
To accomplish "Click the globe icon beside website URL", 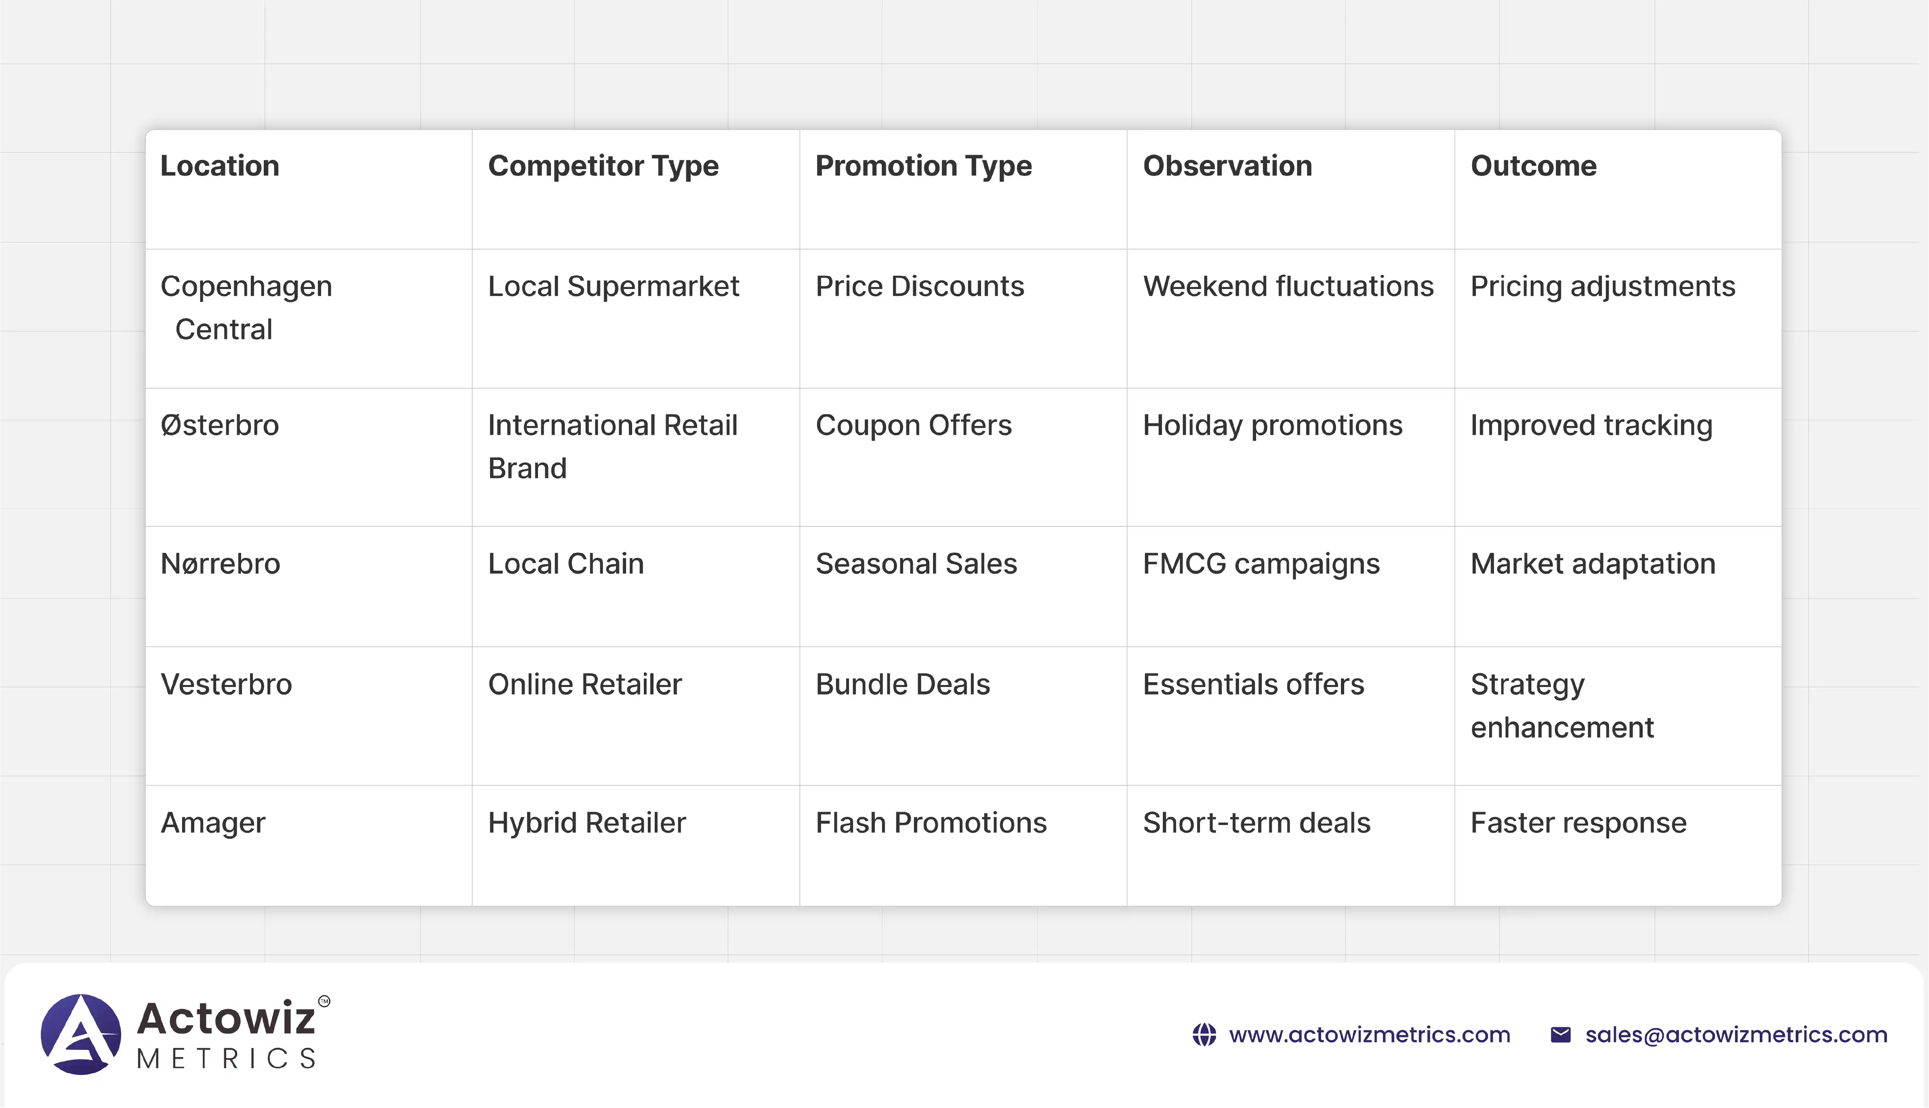I will pyautogui.click(x=1204, y=1035).
